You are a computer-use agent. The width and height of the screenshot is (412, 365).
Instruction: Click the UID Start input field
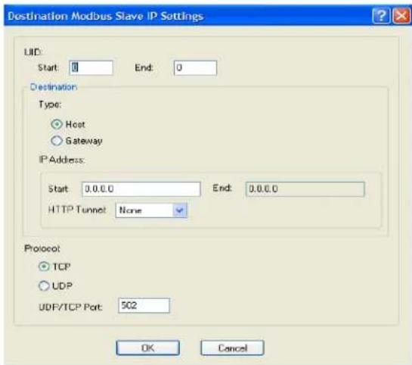(x=91, y=68)
